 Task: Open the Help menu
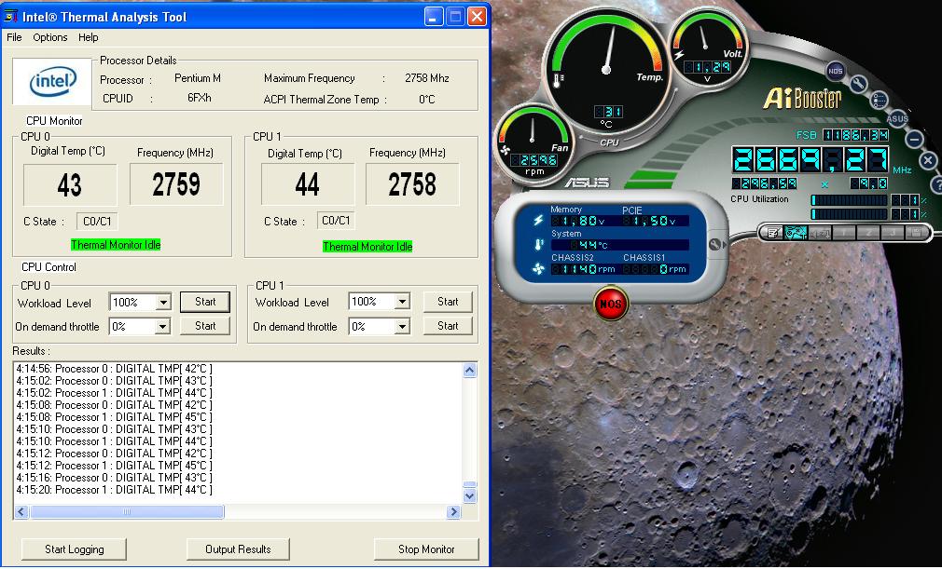(89, 37)
